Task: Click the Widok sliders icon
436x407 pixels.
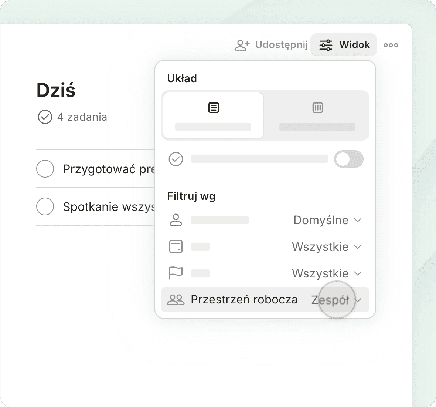Action: click(326, 45)
